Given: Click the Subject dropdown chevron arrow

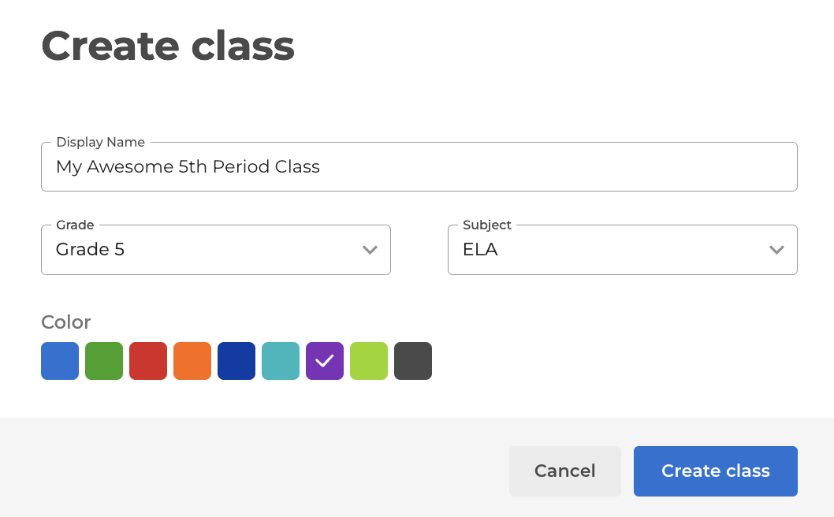Looking at the screenshot, I should pos(776,250).
